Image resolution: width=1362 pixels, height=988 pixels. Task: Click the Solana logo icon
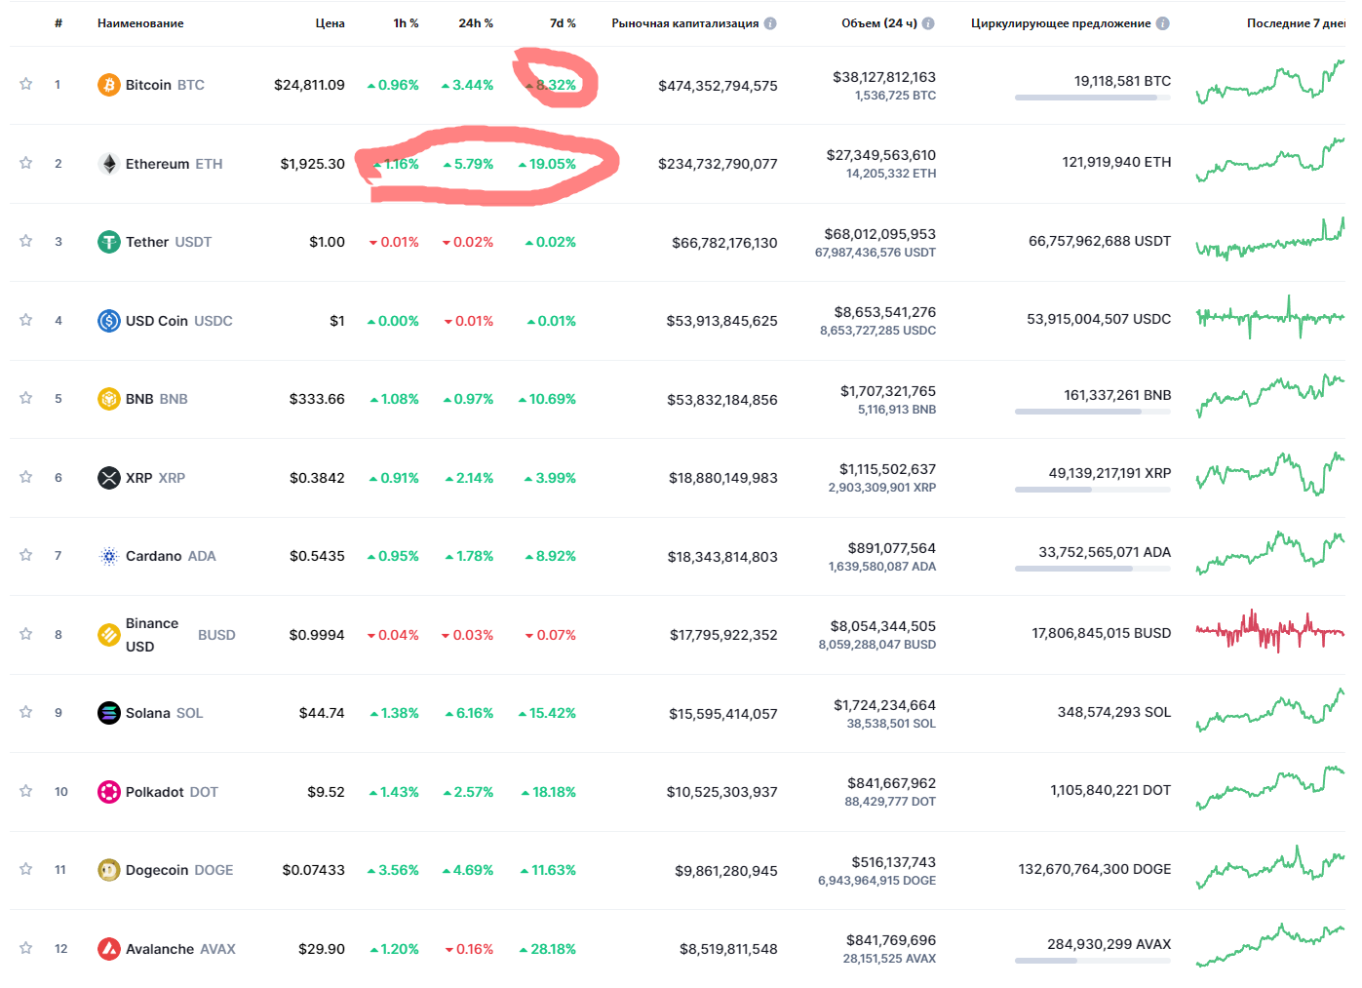[x=109, y=713]
